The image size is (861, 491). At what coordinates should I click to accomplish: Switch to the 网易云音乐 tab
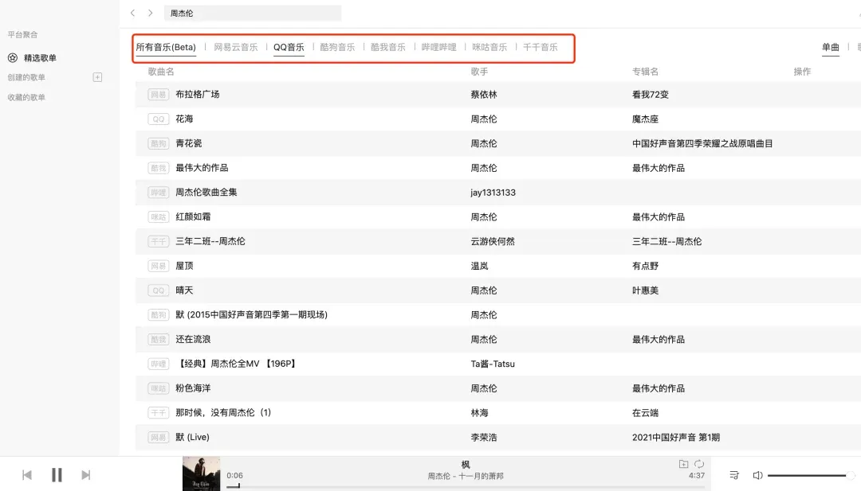pyautogui.click(x=235, y=47)
